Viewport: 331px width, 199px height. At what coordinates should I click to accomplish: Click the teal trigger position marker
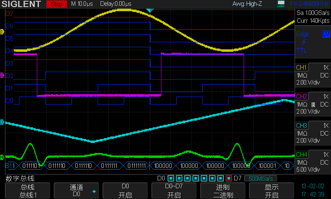[x=150, y=10]
